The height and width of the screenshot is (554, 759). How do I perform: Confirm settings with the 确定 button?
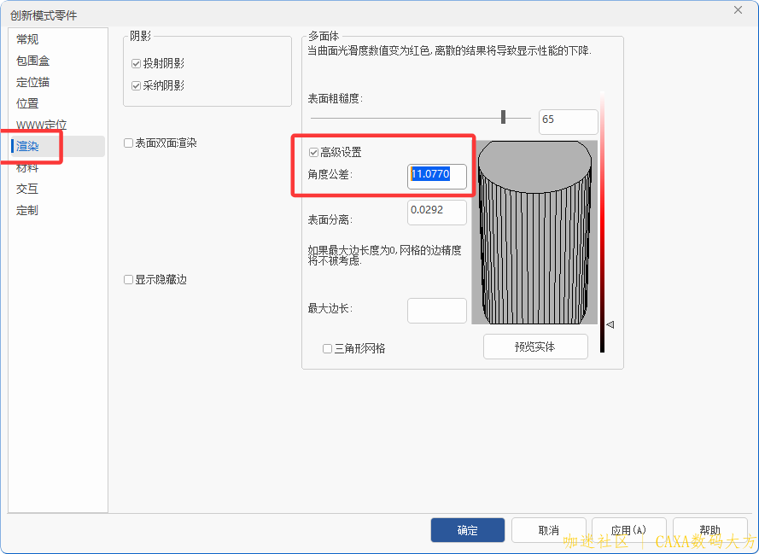click(x=467, y=530)
